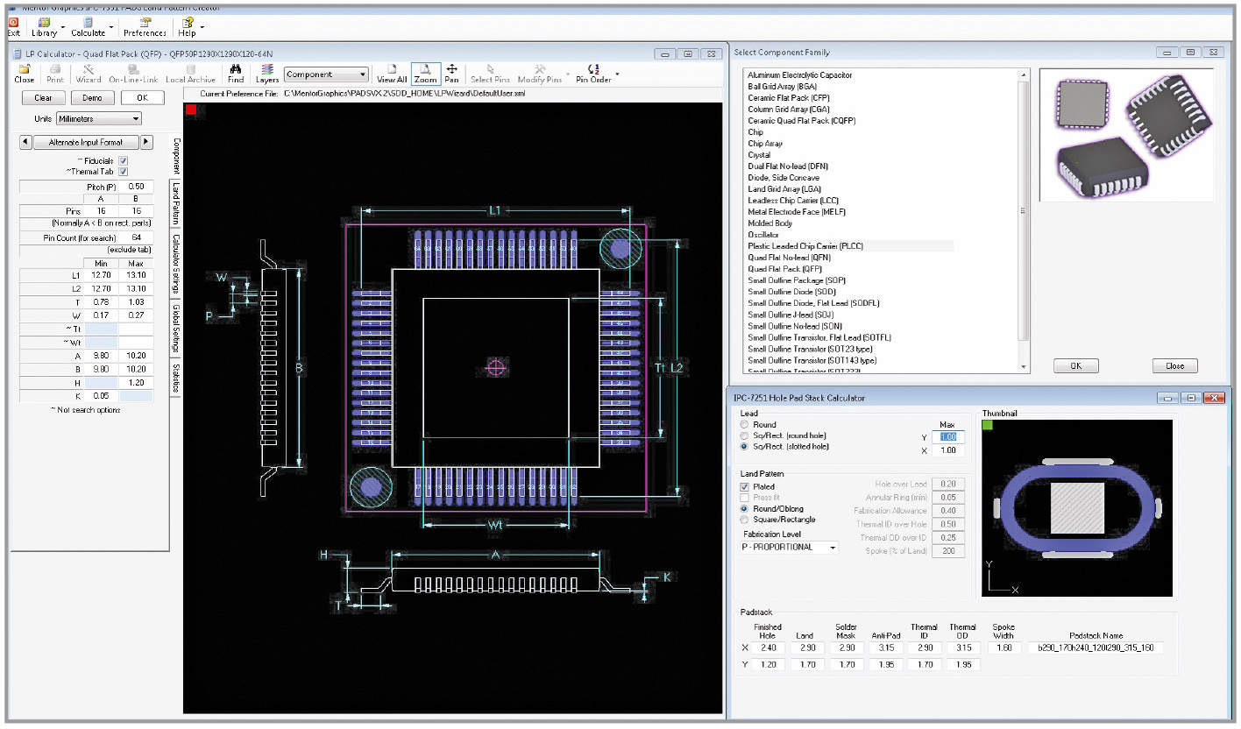Click the Help icon
This screenshot has height=729, width=1241.
click(x=187, y=23)
